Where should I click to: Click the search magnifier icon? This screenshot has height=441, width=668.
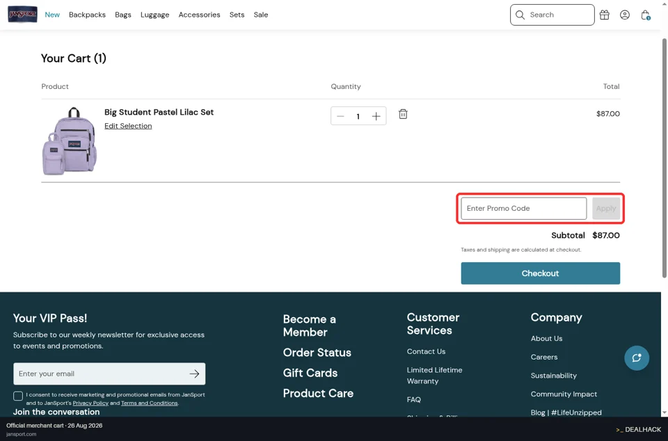click(520, 15)
